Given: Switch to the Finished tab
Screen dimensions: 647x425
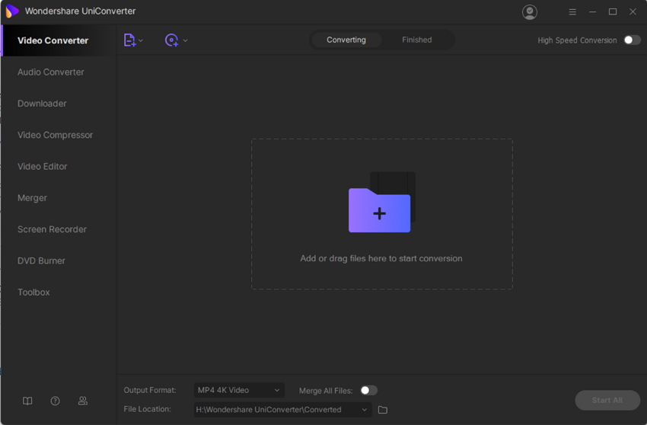Looking at the screenshot, I should coord(416,40).
